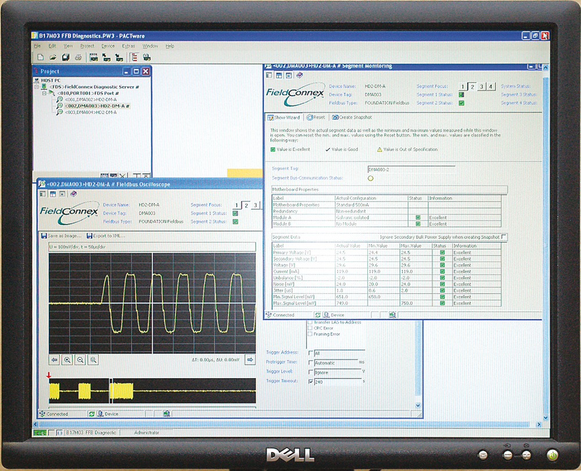Click Zoom In below oscilloscope graph

click(x=67, y=359)
